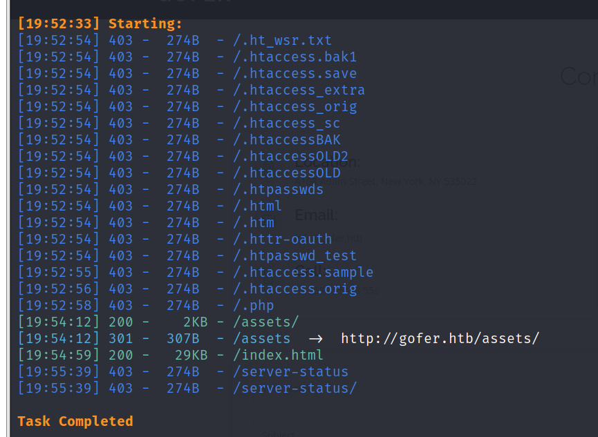Screen dimensions: 598x437
Task: Select the /.htaccess_orig path
Action: tap(295, 107)
